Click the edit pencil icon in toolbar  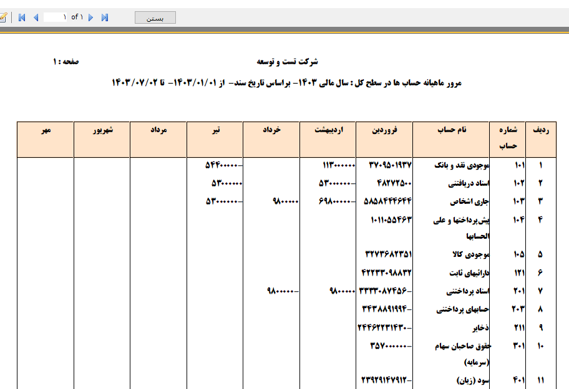3,17
